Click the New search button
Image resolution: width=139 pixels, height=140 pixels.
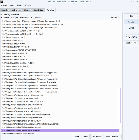131,37
